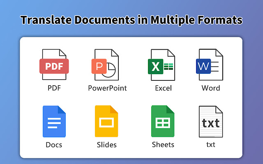Select the orange PowerPoint file icon

[x=105, y=65]
